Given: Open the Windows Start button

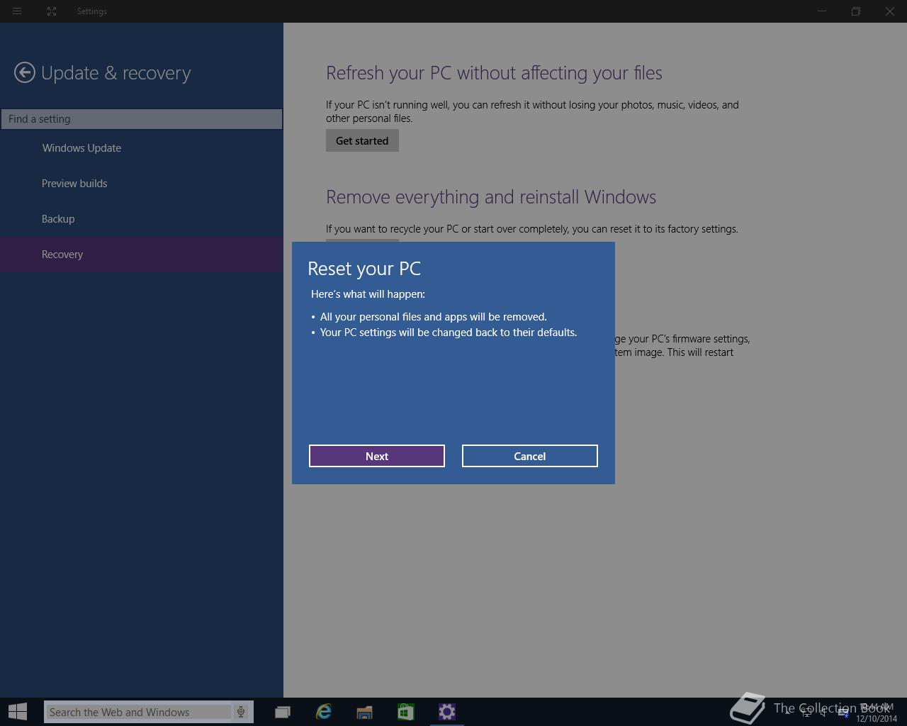Looking at the screenshot, I should tap(18, 712).
